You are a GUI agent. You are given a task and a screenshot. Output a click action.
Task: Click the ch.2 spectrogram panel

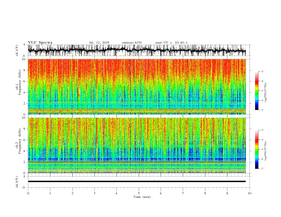pos(137,145)
